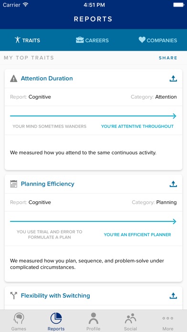Screen dimensions: 187x332
Task: Open the More menu with three dots
Action: point(168,322)
